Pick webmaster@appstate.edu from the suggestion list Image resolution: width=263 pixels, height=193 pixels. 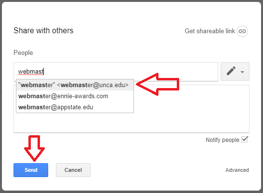click(75, 107)
